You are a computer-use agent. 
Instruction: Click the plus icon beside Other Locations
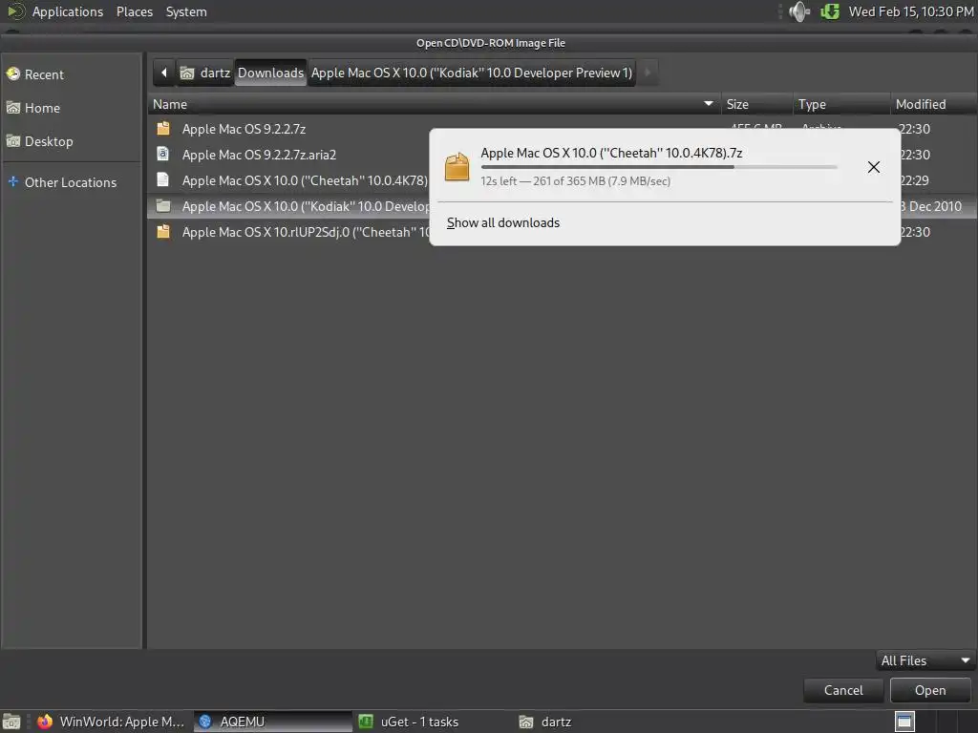pyautogui.click(x=13, y=182)
